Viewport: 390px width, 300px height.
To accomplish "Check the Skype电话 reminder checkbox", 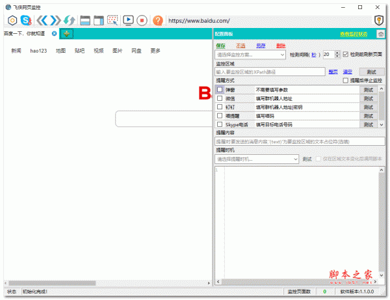I will [220, 124].
